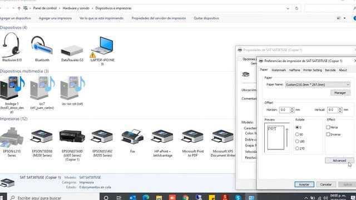Open the view options dropdown arrow
The image size is (356, 200).
pyautogui.click(x=345, y=18)
